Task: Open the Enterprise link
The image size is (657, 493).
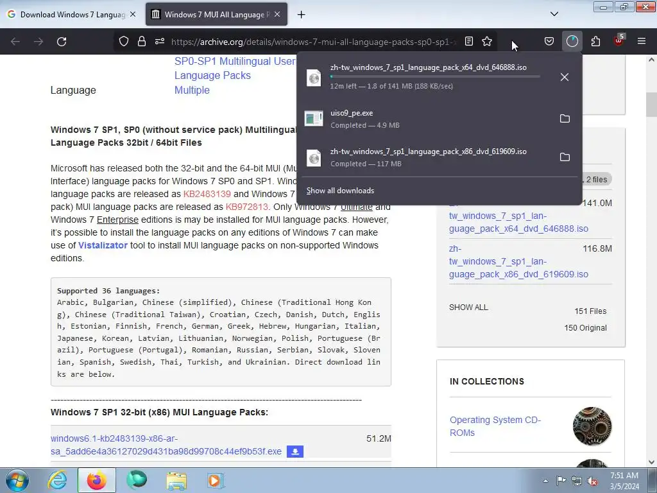Action: (117, 220)
